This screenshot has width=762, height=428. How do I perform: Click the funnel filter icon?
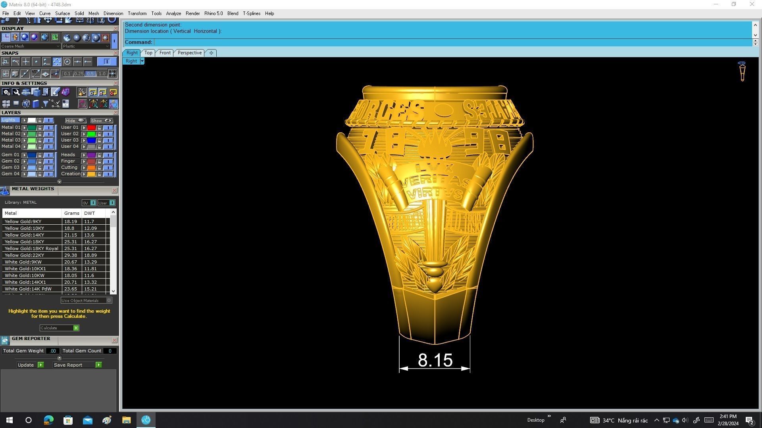[45, 104]
